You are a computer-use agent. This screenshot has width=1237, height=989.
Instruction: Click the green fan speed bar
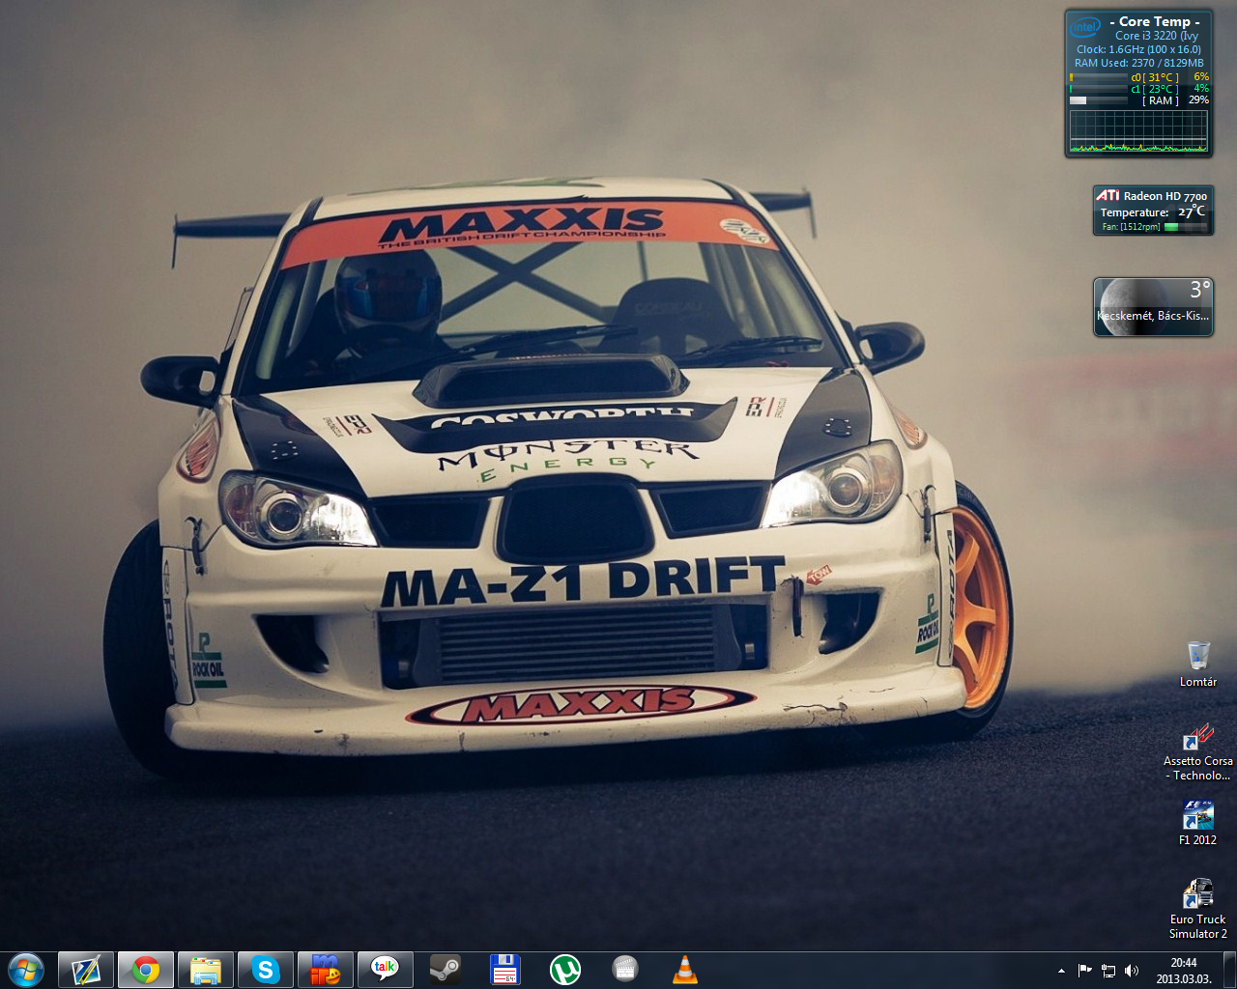coord(1186,227)
